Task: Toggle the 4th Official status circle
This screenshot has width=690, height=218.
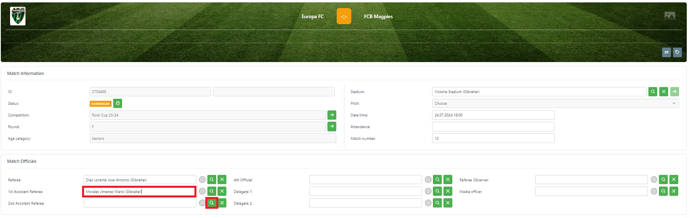Action: (428, 180)
